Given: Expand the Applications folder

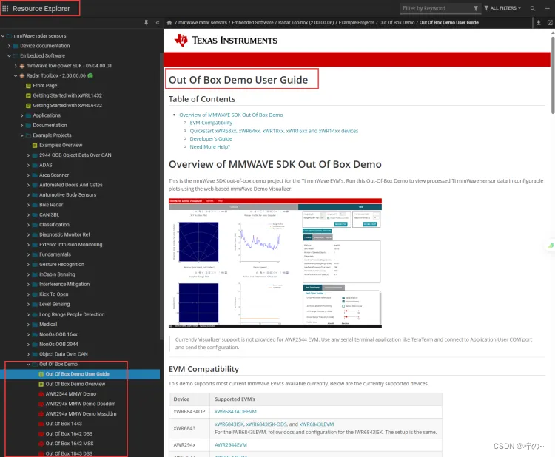Looking at the screenshot, I should click(22, 115).
